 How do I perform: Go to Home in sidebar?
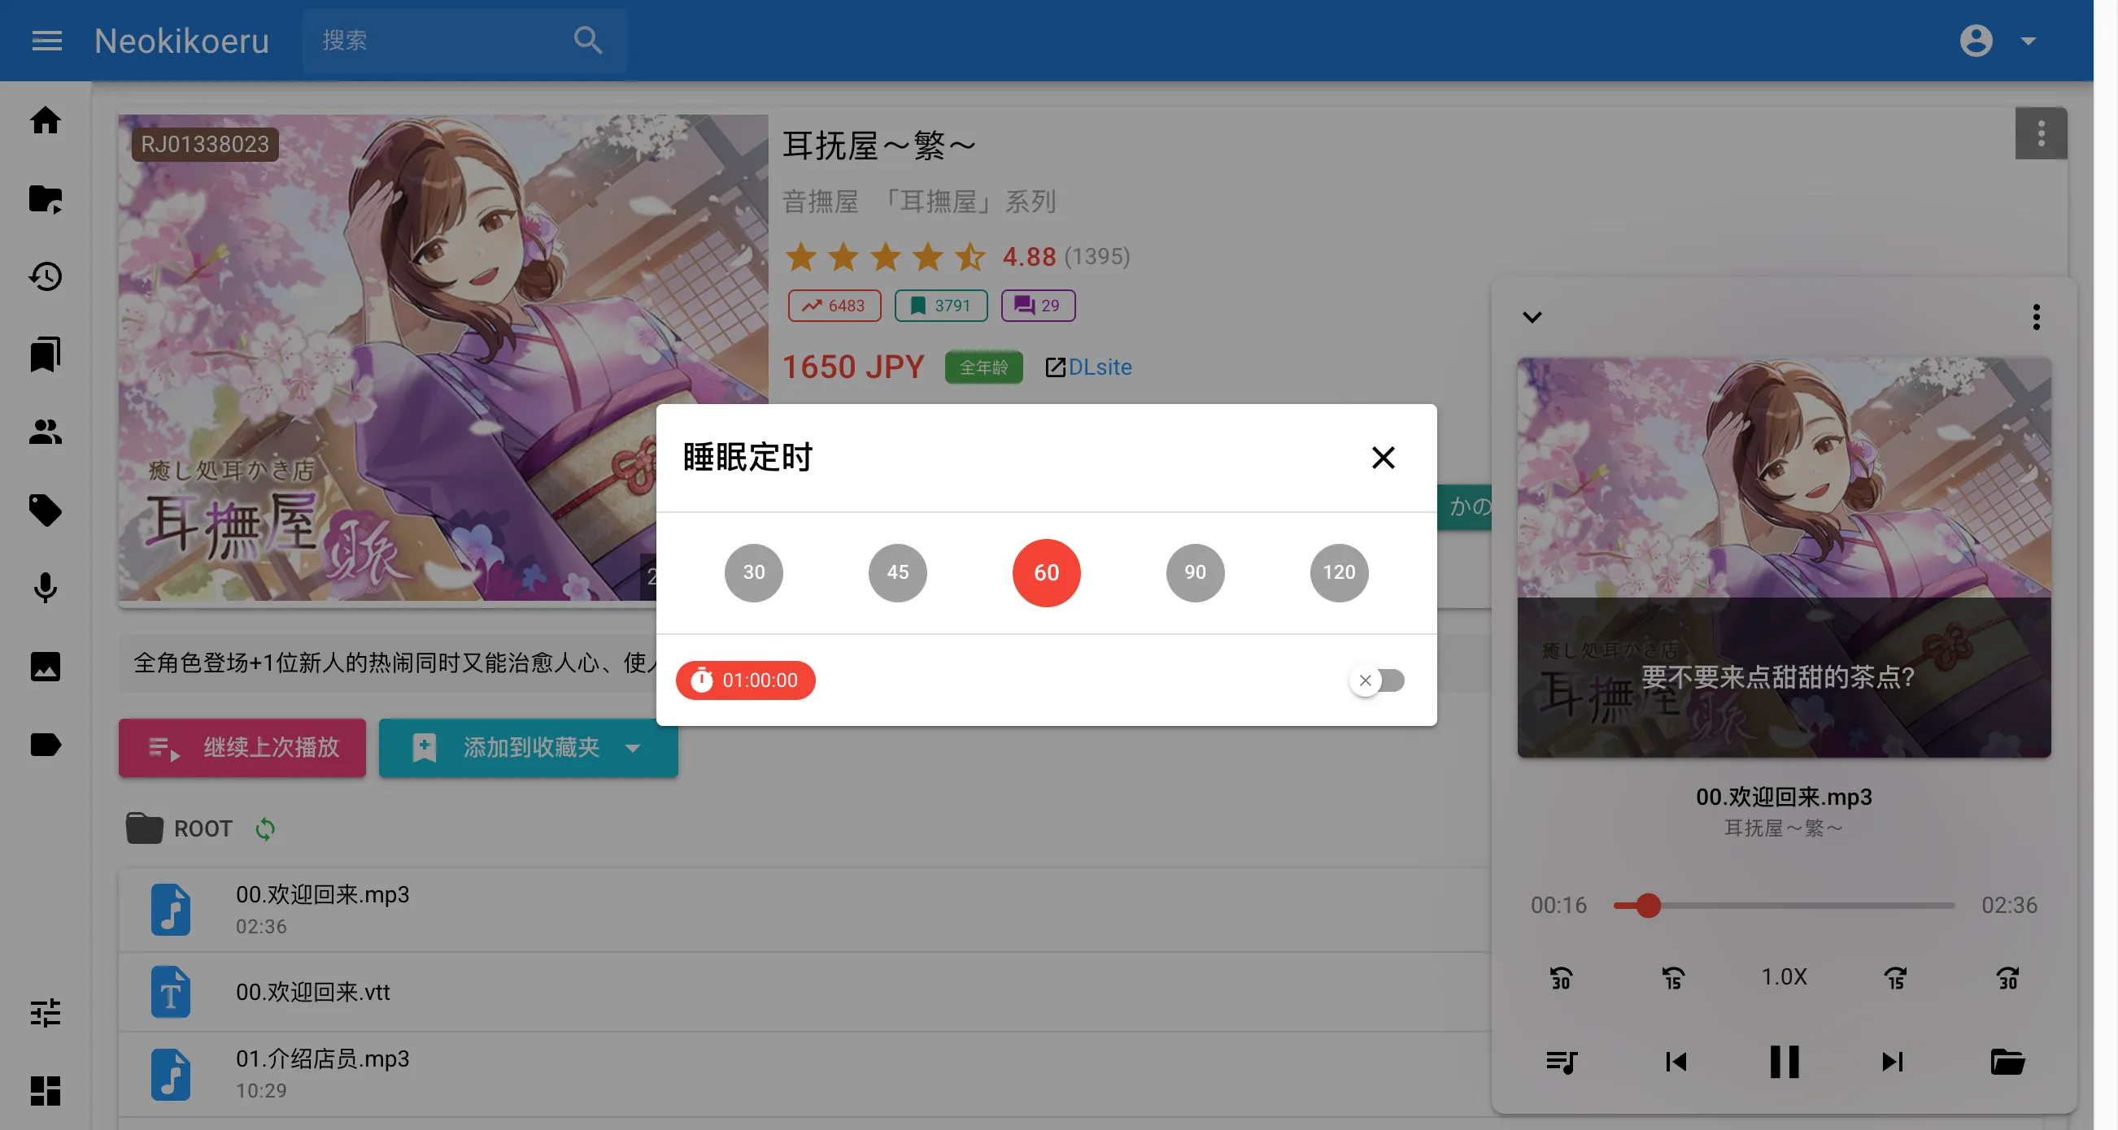point(46,120)
